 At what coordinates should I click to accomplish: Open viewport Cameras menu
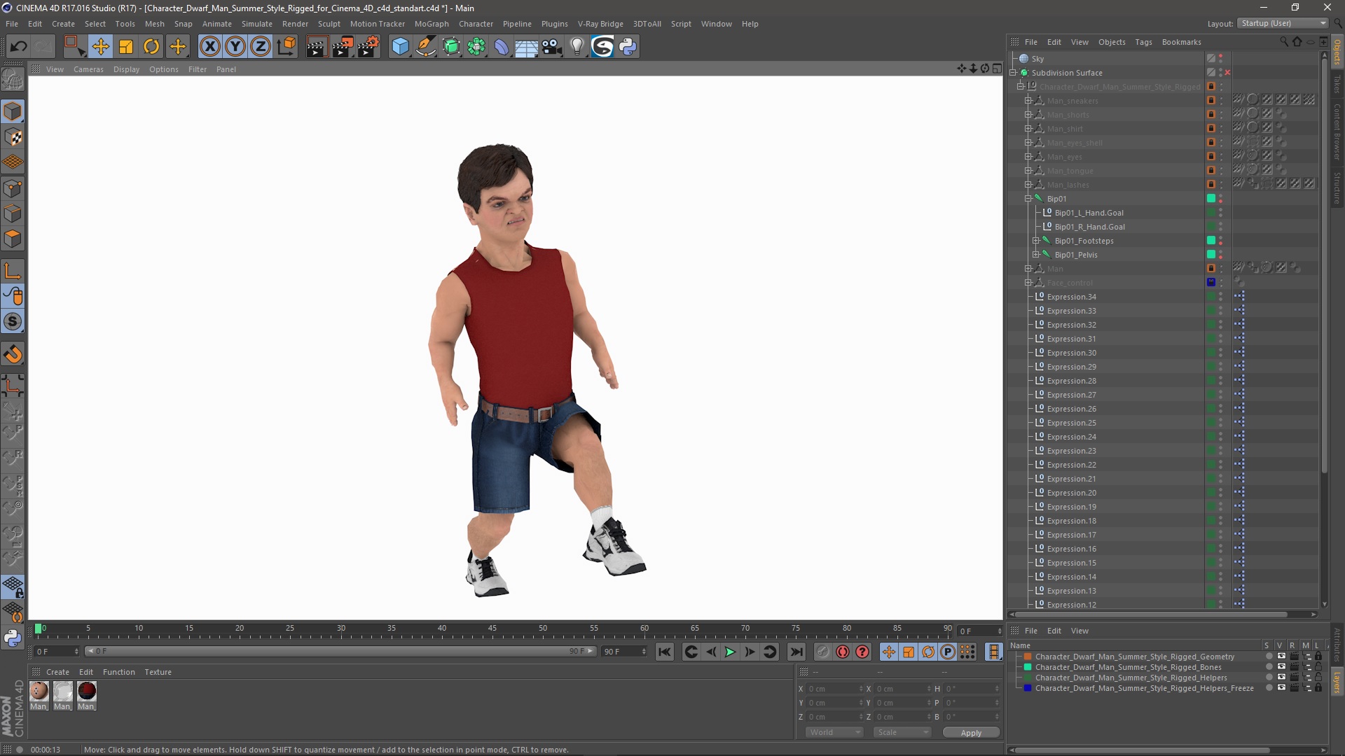[x=88, y=69]
